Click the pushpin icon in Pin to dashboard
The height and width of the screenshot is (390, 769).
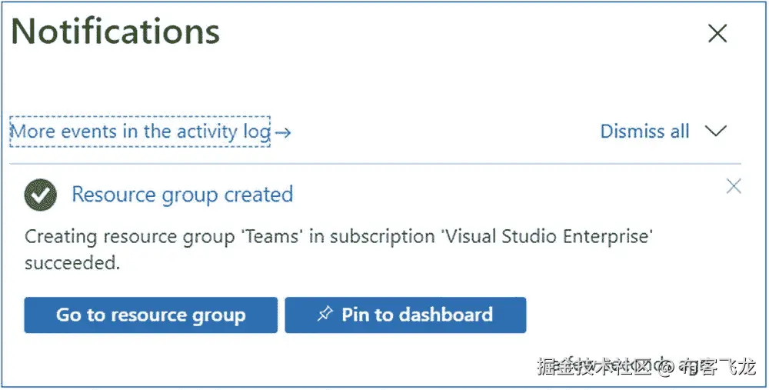(x=325, y=315)
